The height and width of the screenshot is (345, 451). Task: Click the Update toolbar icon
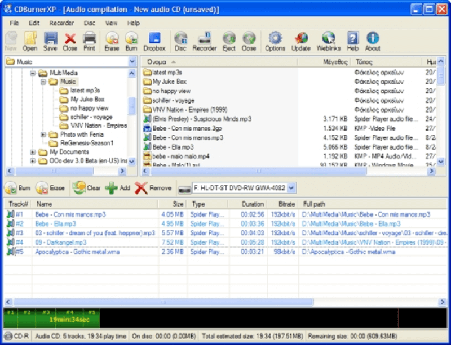tap(300, 41)
